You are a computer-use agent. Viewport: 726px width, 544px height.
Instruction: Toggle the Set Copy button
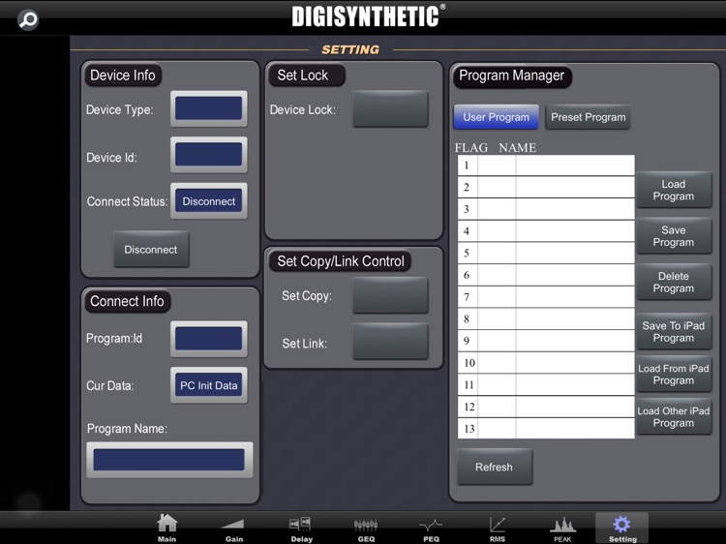(x=390, y=295)
